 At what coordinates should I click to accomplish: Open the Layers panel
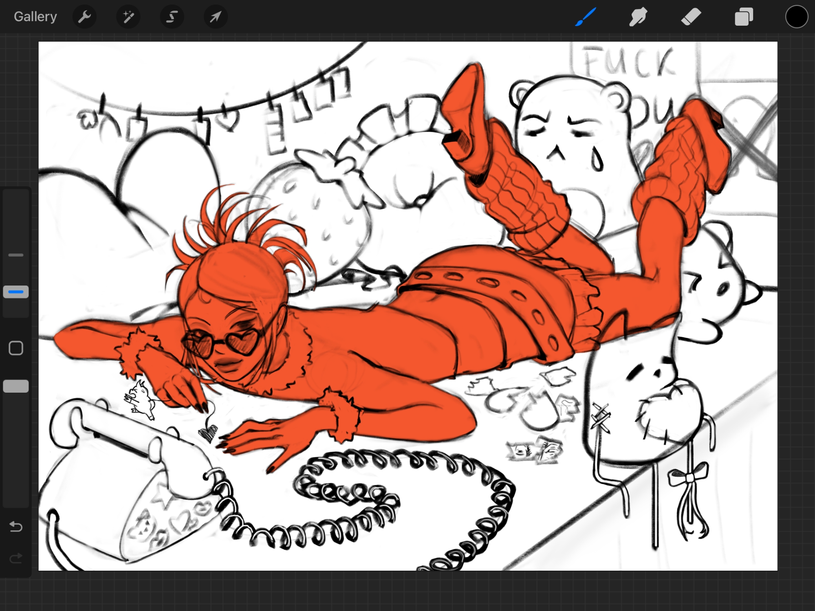pyautogui.click(x=744, y=17)
